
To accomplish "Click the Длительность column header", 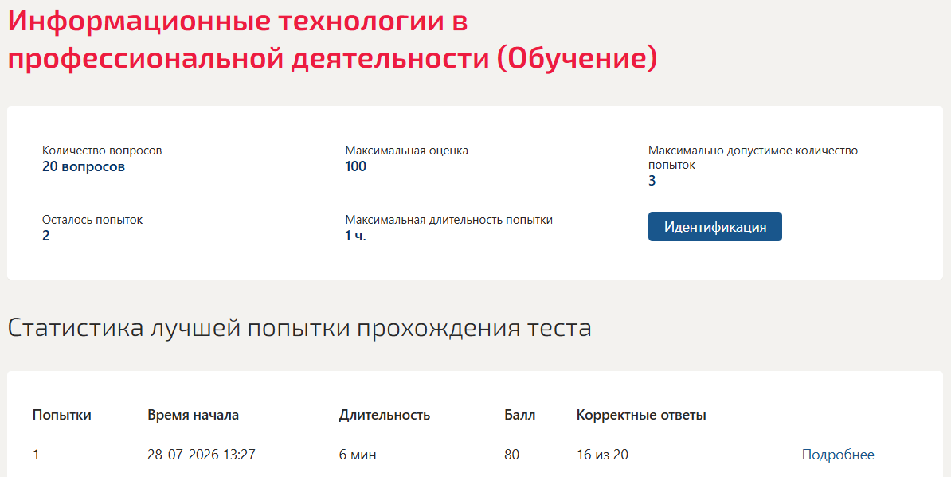I will tap(385, 415).
